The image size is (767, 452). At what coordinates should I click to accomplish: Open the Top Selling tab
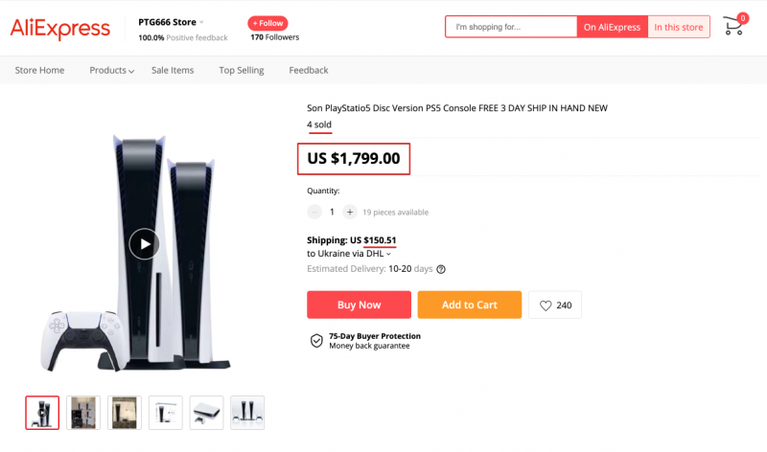(241, 70)
